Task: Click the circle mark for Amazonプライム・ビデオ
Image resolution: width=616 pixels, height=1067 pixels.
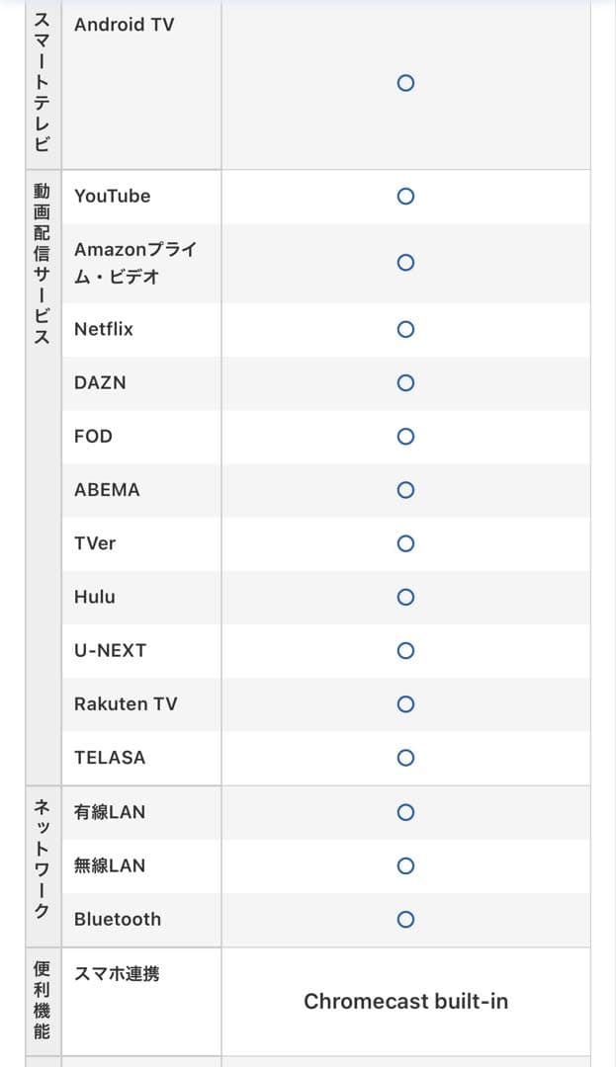Action: (x=405, y=263)
